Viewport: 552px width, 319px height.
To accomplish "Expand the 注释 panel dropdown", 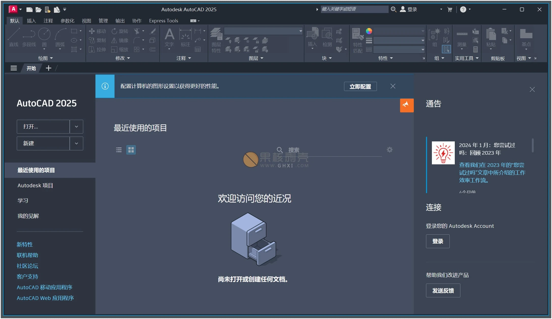I will tap(184, 58).
